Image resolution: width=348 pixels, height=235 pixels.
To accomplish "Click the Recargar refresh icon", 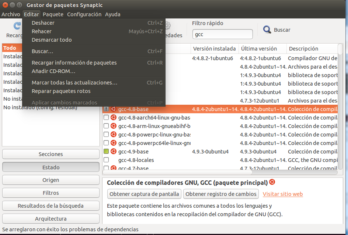I will [17, 26].
